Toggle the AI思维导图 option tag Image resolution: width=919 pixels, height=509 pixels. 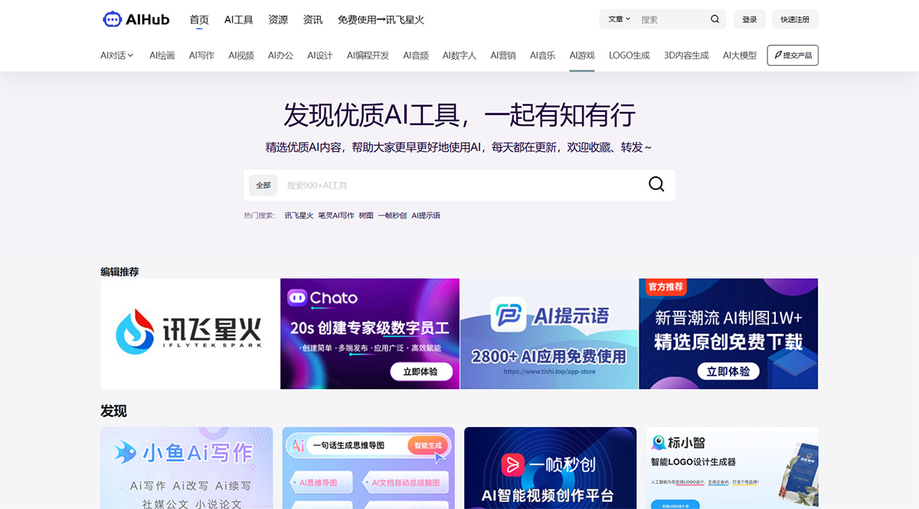point(319,481)
